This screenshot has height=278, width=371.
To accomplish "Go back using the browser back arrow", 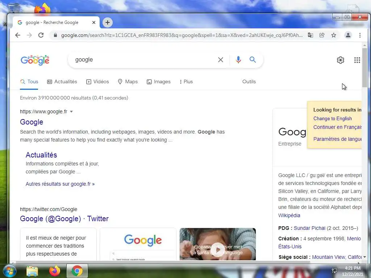I will [18, 35].
